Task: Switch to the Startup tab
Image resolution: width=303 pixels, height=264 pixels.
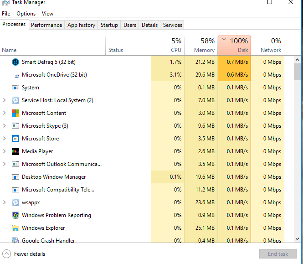Action: tap(109, 25)
